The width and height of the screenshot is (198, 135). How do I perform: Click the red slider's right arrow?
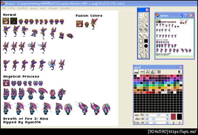tap(167, 115)
